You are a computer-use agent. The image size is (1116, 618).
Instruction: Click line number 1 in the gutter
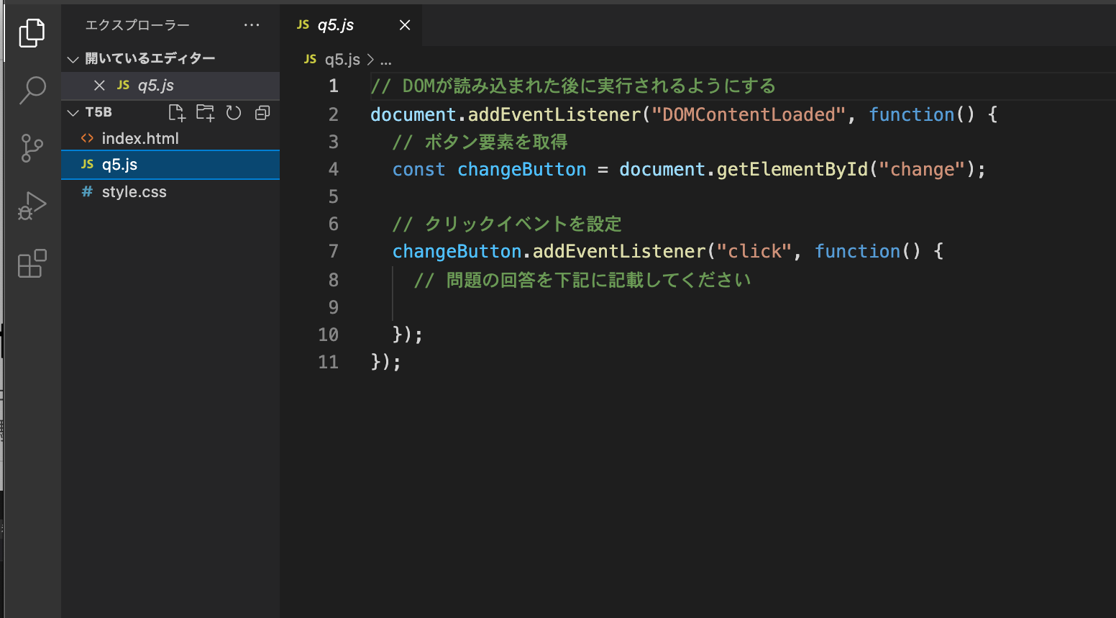point(334,86)
